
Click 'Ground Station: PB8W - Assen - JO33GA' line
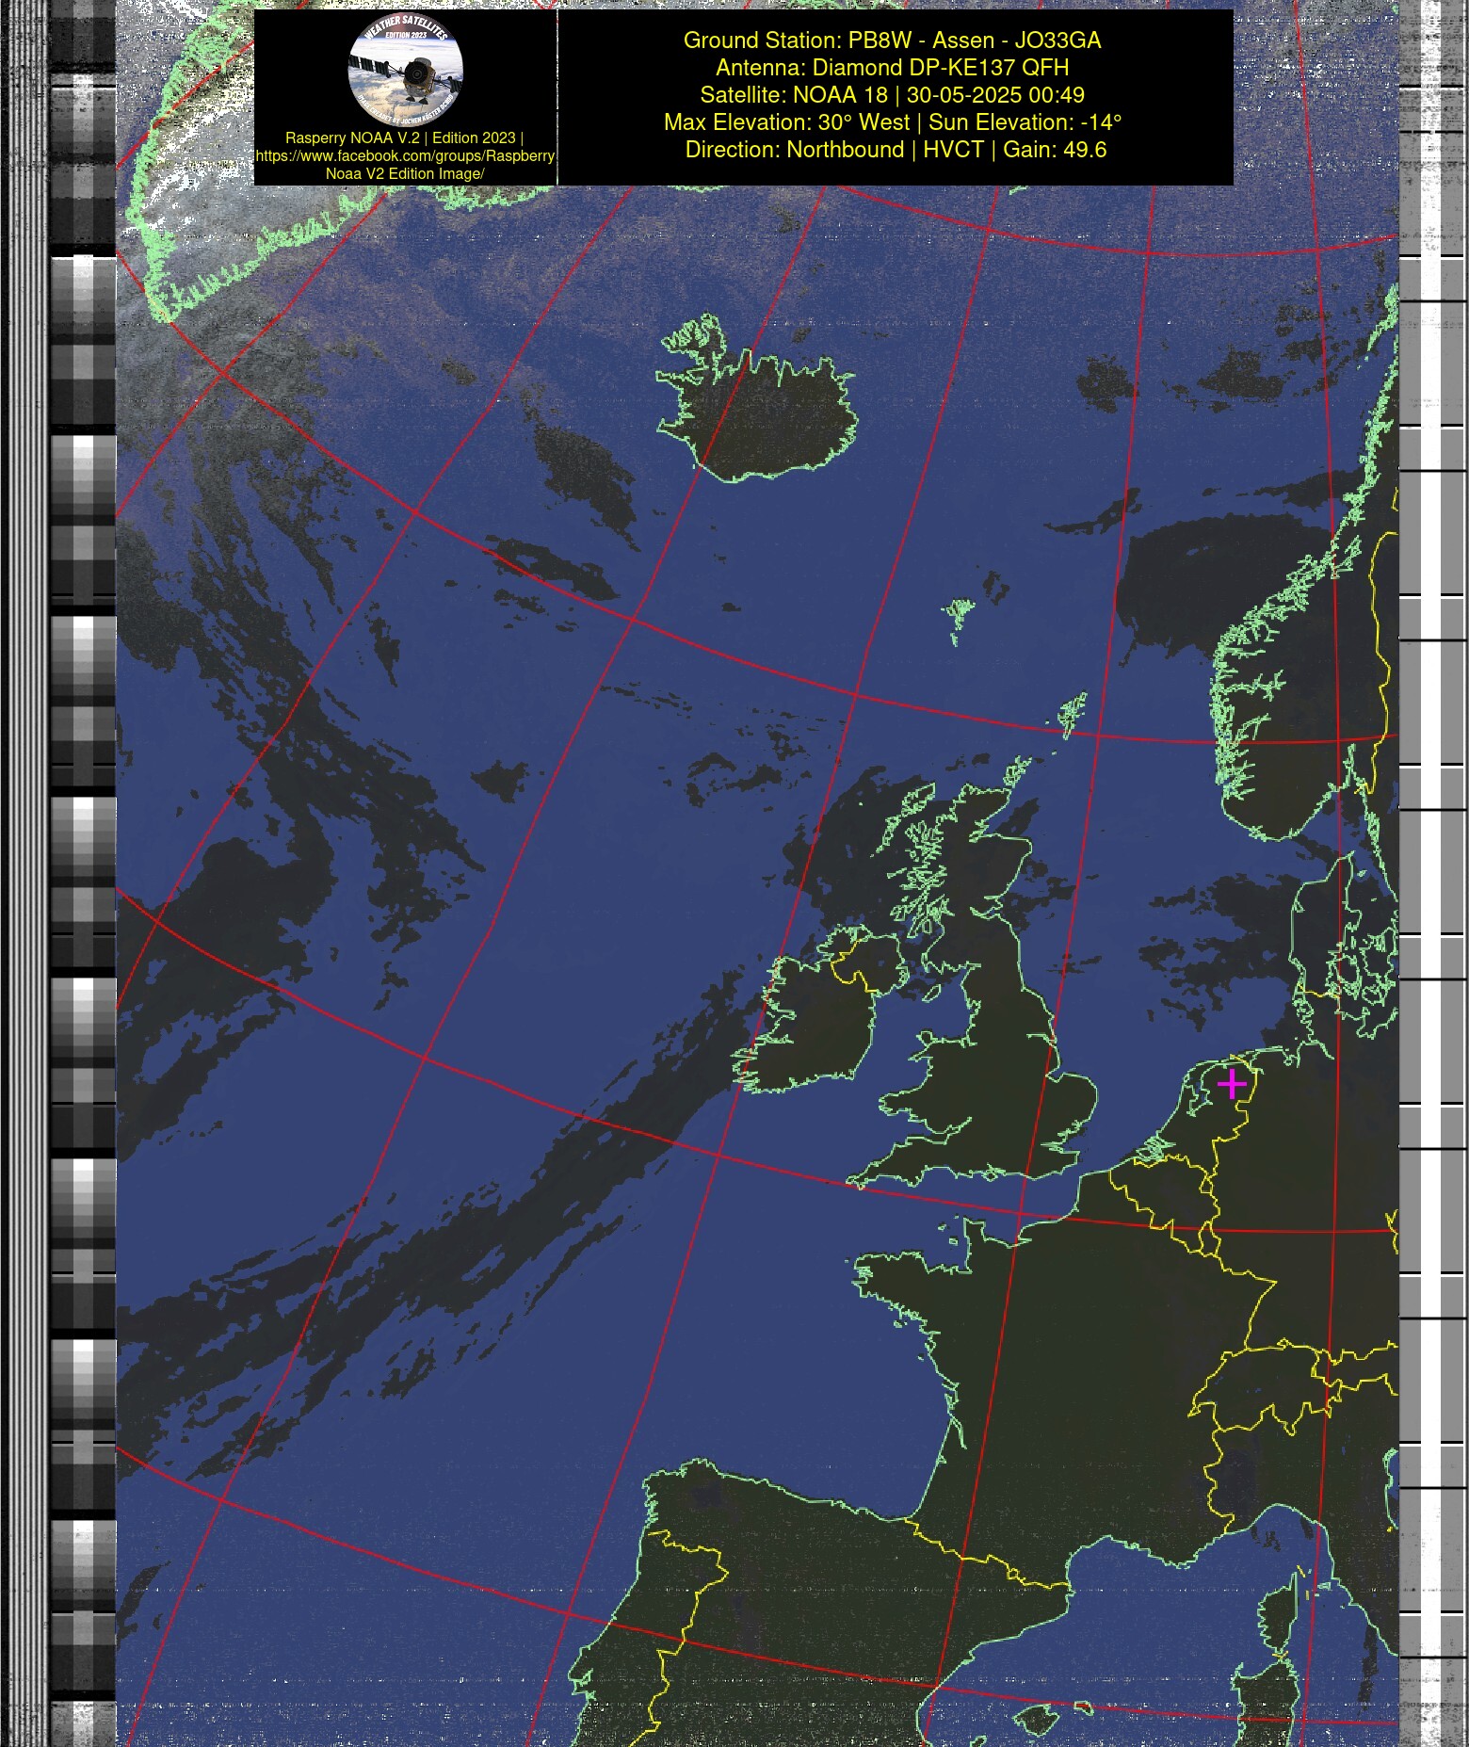coord(892,40)
